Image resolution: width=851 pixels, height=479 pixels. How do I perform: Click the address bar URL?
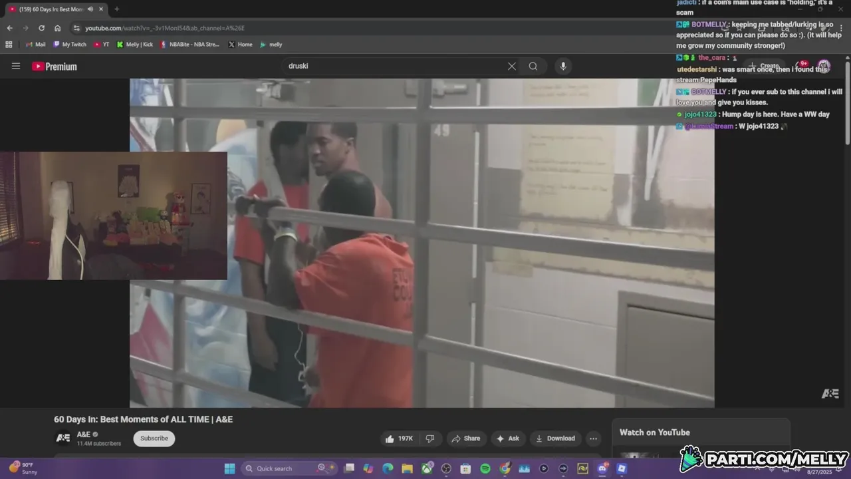click(x=165, y=28)
